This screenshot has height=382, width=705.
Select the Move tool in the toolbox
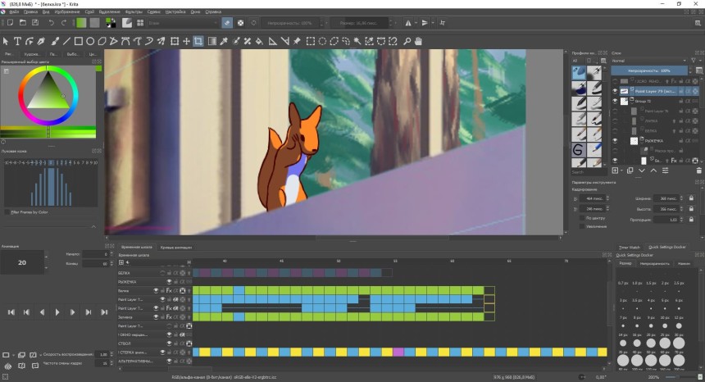coord(186,41)
